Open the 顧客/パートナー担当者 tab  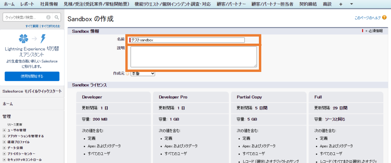pyautogui.click(x=272, y=4)
